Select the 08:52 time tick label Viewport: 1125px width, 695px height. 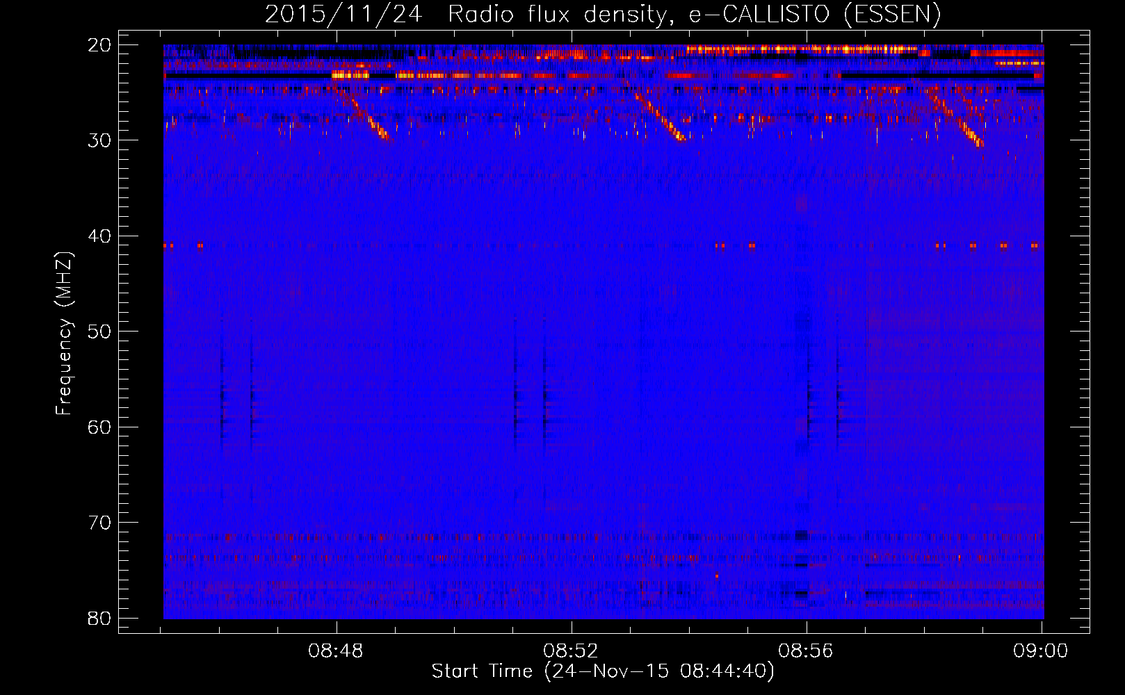(572, 651)
